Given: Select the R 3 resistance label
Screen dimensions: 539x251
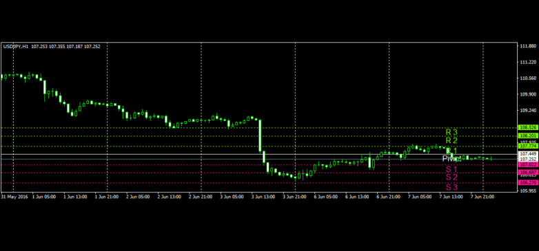Looking at the screenshot, I should (451, 132).
